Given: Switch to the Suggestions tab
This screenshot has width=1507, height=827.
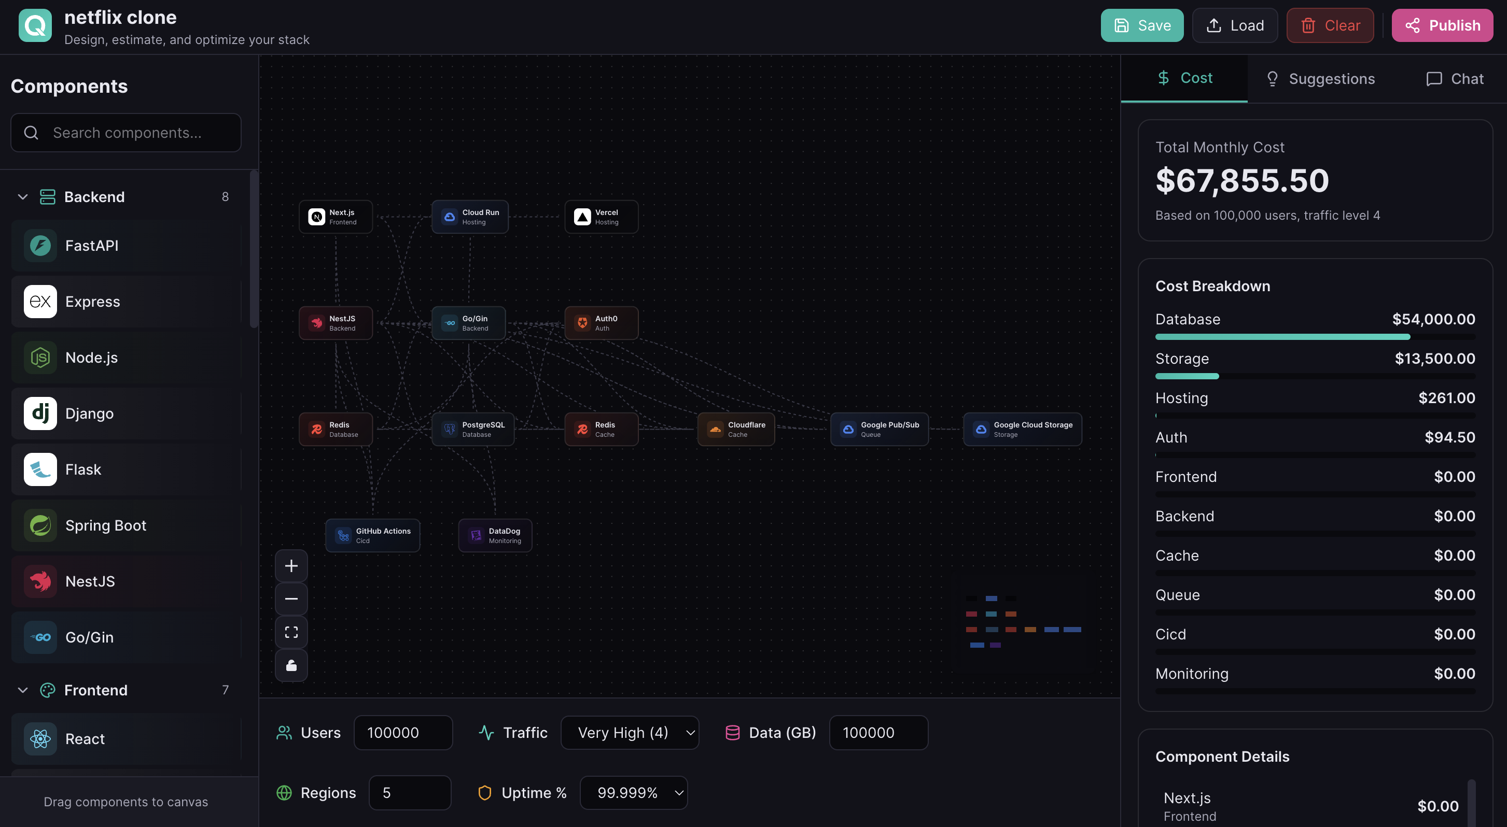Looking at the screenshot, I should (x=1320, y=79).
